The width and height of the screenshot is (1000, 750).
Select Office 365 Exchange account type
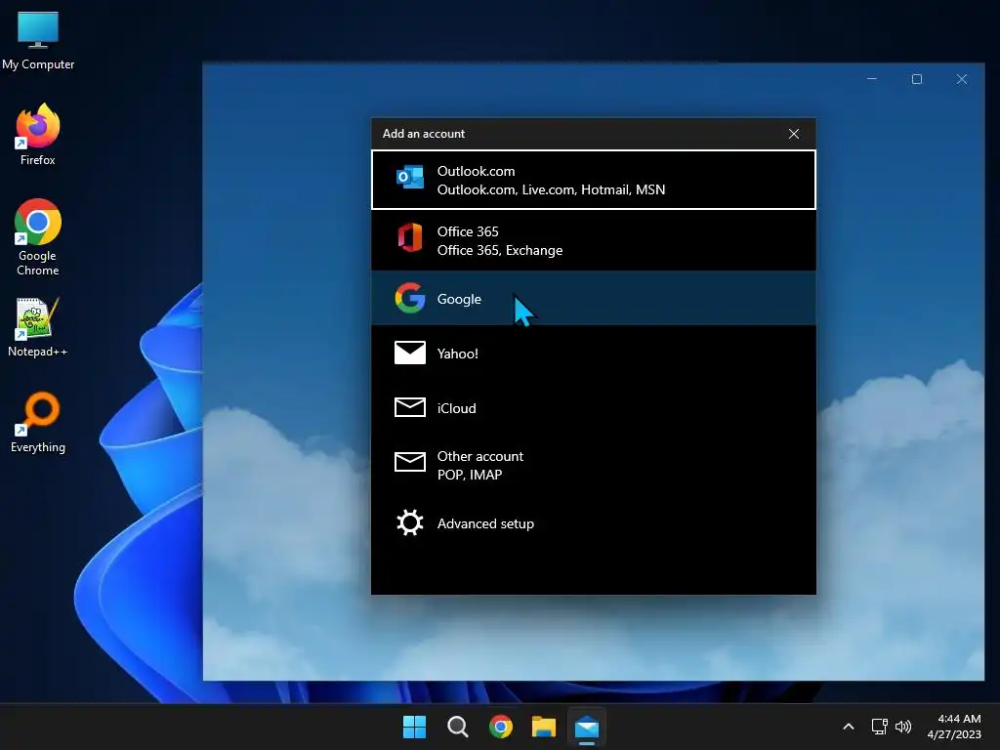[593, 240]
